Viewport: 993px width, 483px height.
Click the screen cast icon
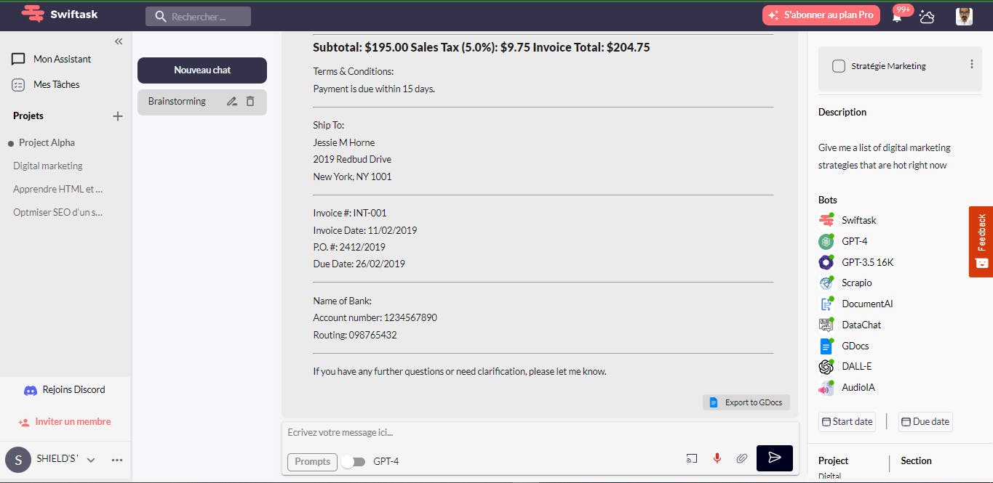click(x=692, y=458)
